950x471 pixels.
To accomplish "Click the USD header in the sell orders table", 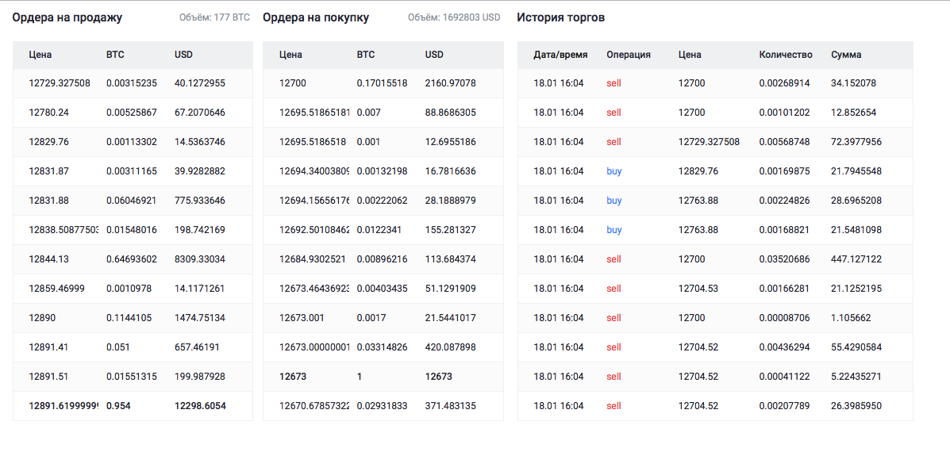I will [x=183, y=55].
